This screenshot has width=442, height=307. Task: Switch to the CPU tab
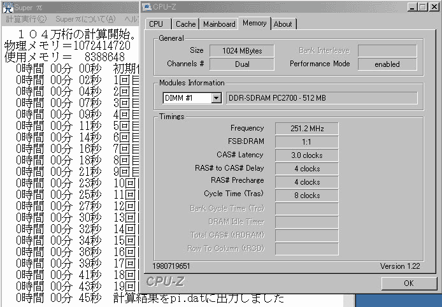click(x=156, y=24)
